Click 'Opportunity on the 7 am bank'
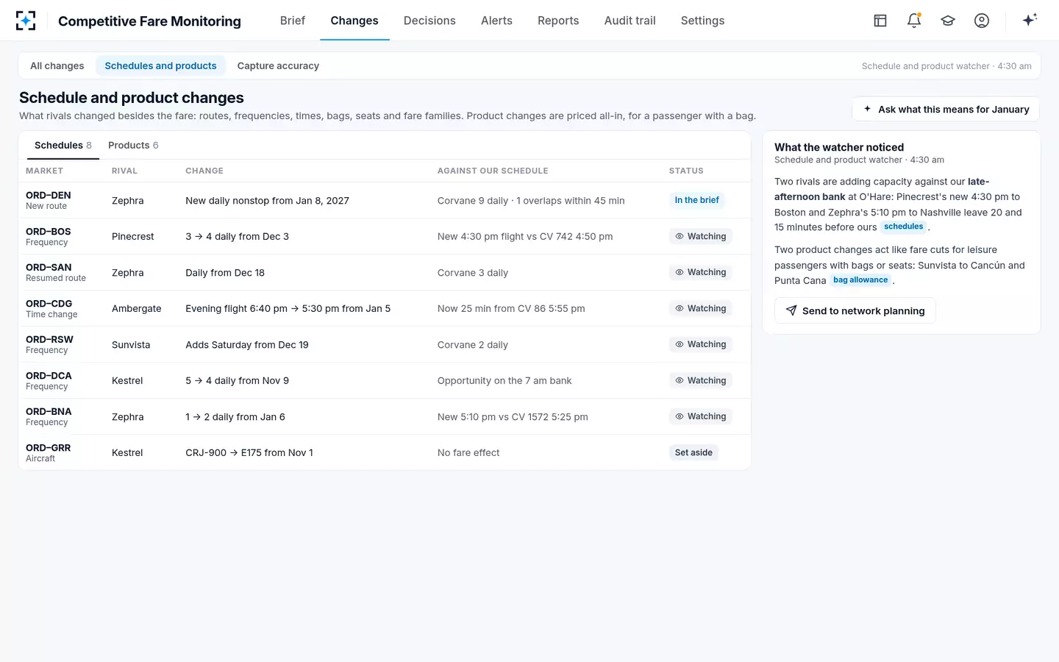Viewport: 1059px width, 662px height. pos(504,381)
